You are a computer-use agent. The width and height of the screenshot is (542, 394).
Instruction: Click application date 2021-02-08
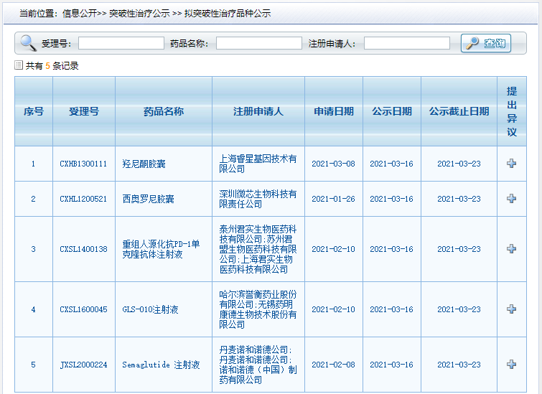333,365
